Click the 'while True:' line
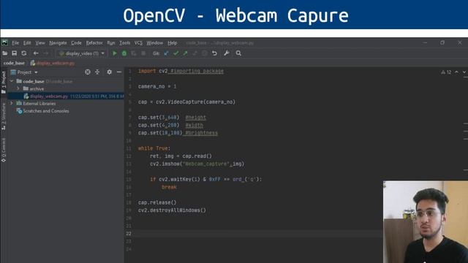 coord(154,148)
